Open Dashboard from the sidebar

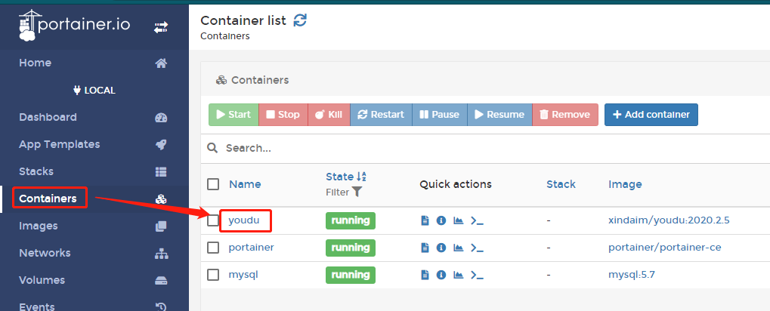click(48, 117)
